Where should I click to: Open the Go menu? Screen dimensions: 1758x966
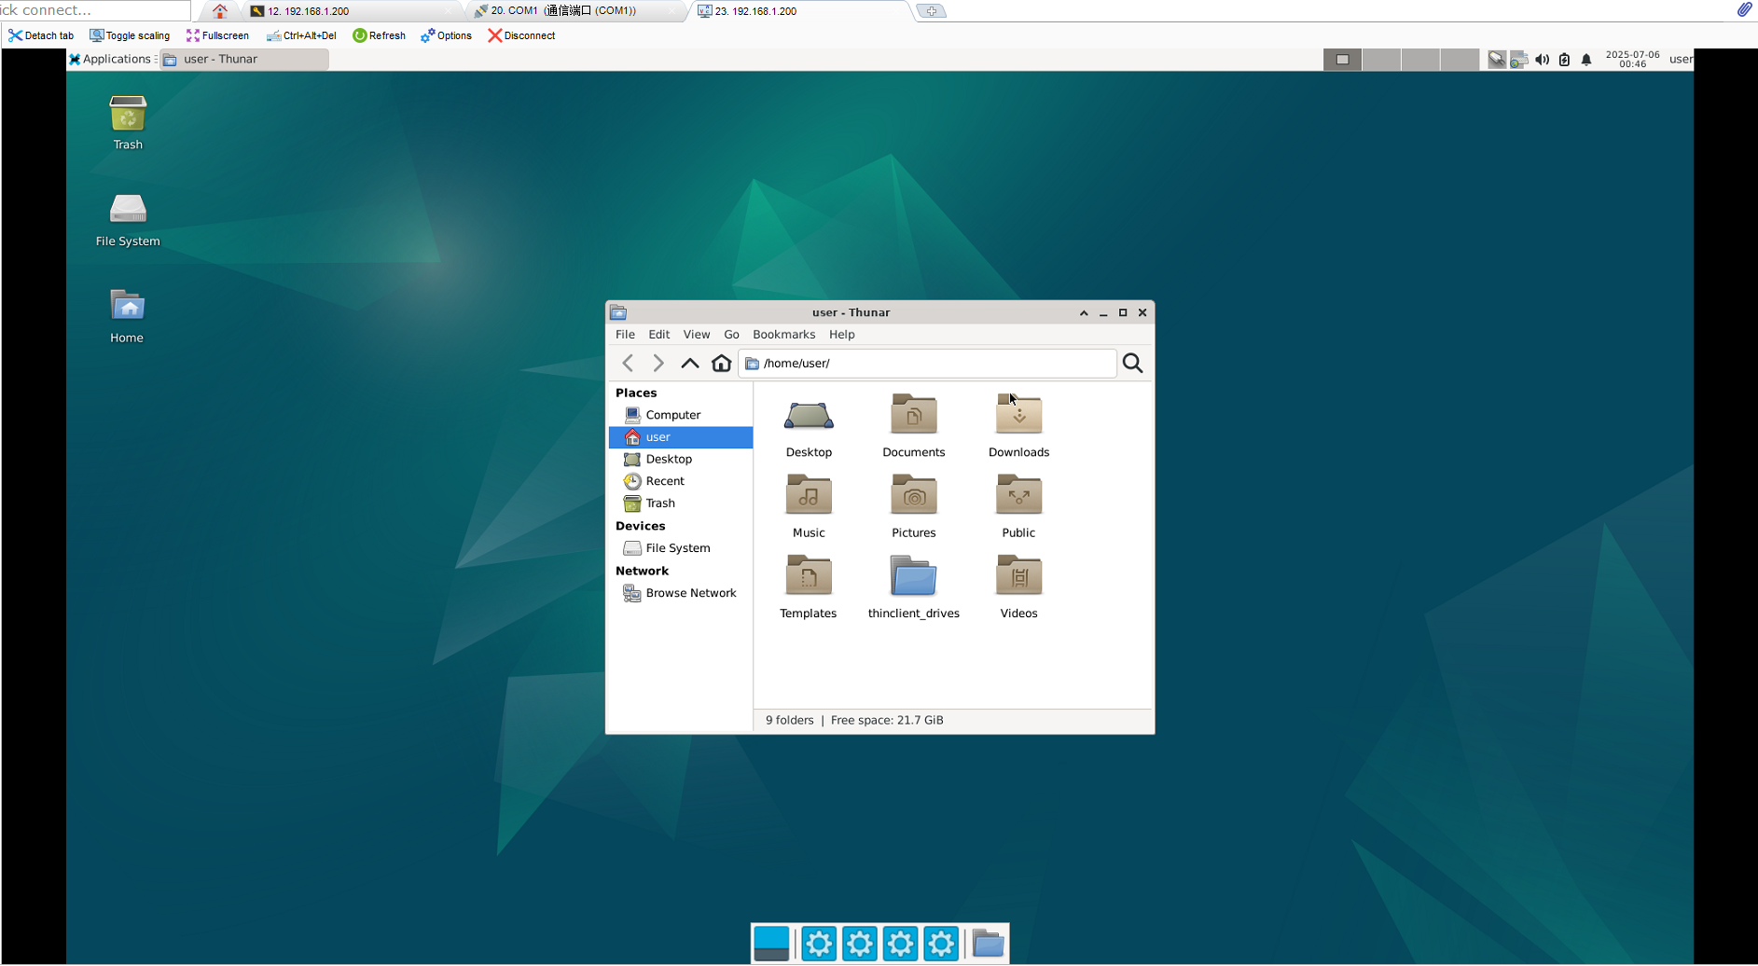point(731,335)
